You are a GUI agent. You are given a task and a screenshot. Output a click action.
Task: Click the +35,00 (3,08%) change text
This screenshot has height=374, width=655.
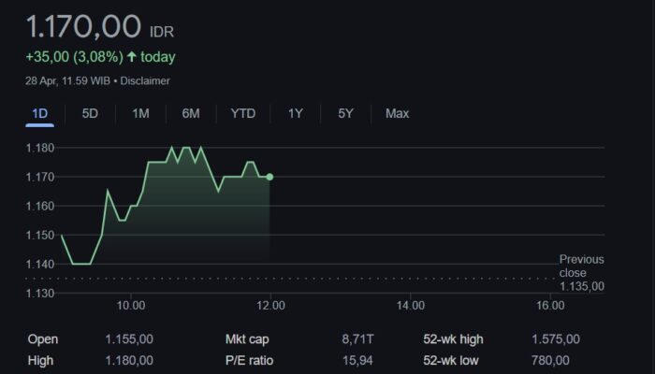pos(74,57)
